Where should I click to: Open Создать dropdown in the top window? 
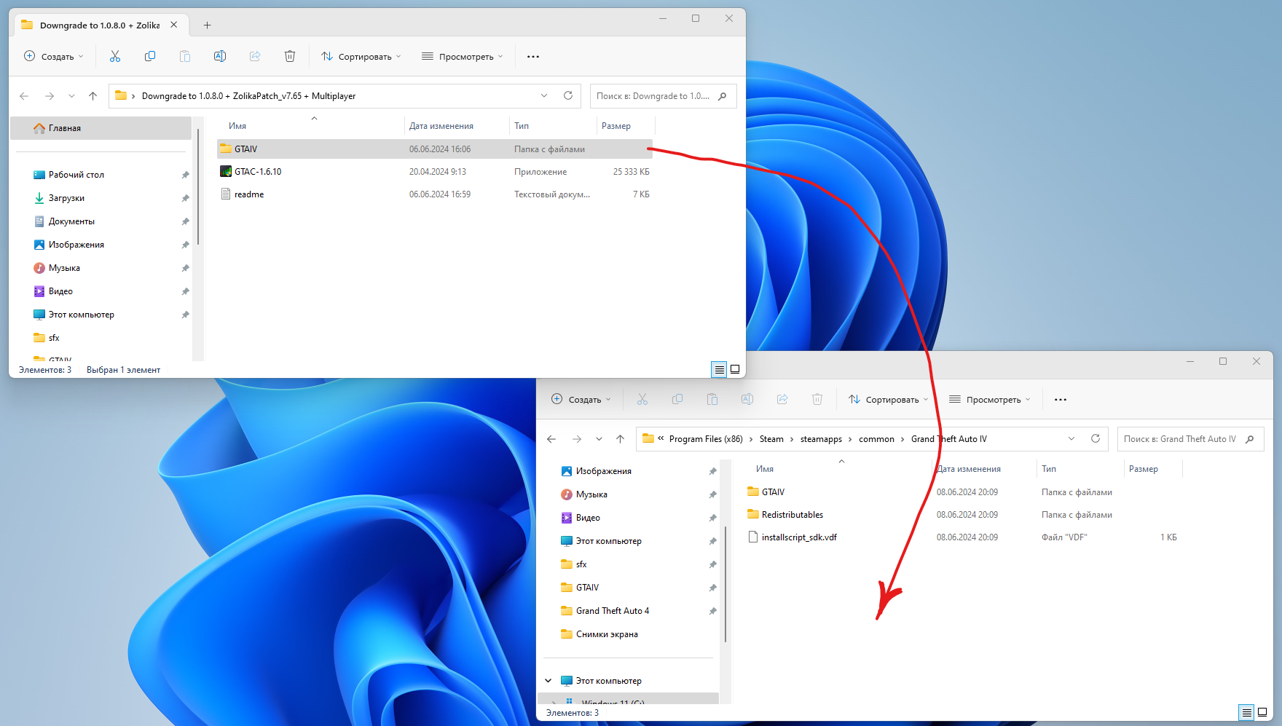[54, 56]
